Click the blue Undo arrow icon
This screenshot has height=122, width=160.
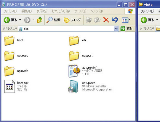point(115,20)
